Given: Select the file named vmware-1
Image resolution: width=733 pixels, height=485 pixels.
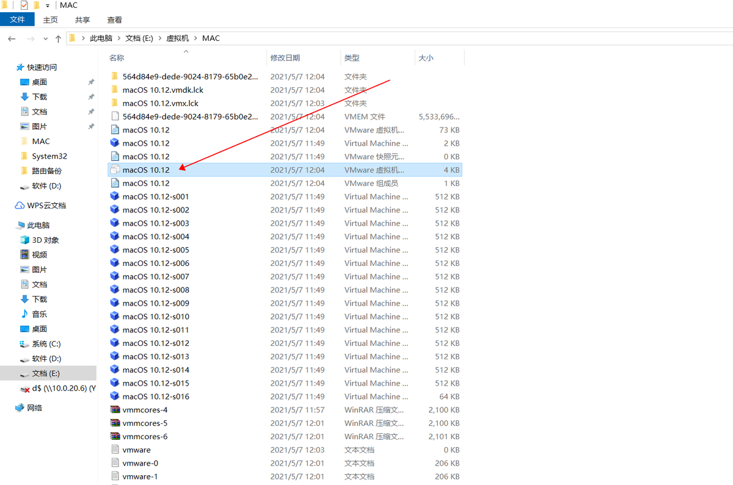Looking at the screenshot, I should point(140,476).
